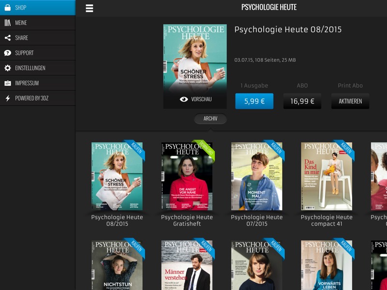Click the Meine library books icon
This screenshot has width=387, height=290.
coord(8,23)
